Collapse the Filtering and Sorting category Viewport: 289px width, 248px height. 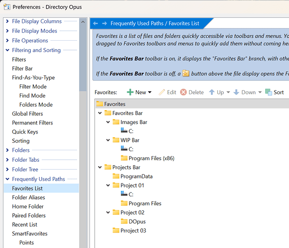[x=7, y=50]
